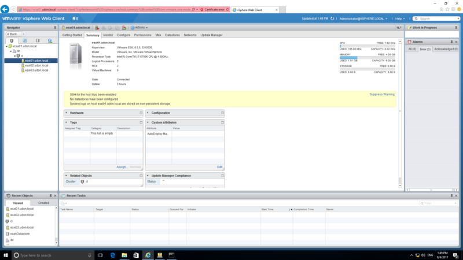Collapse Custom Attributes section
The image size is (463, 260).
(148, 122)
